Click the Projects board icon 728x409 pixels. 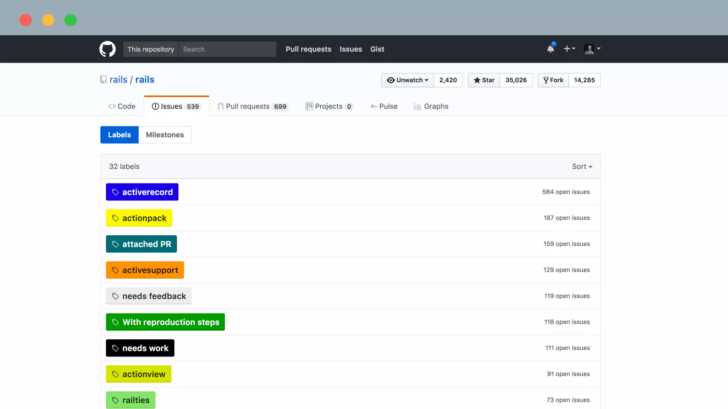(x=309, y=106)
